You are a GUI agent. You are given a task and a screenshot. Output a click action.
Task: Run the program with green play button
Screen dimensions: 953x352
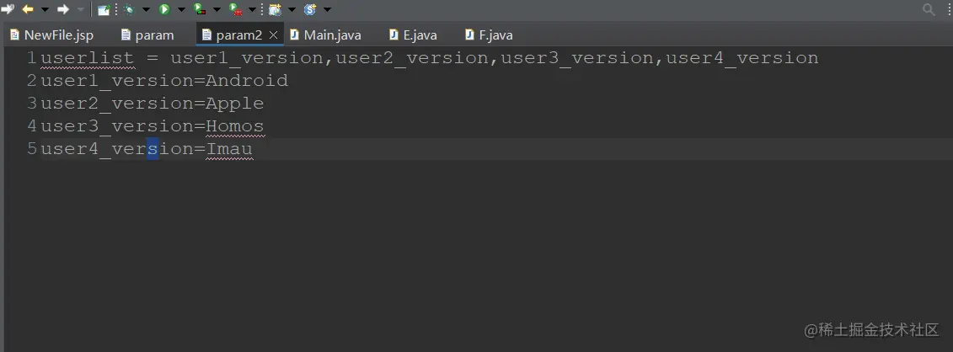164,9
